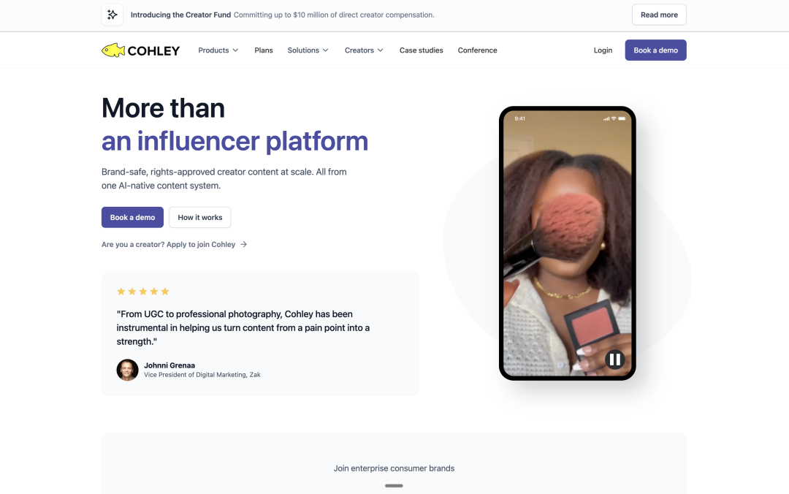Click the Cohley yellow fish logo

click(113, 50)
